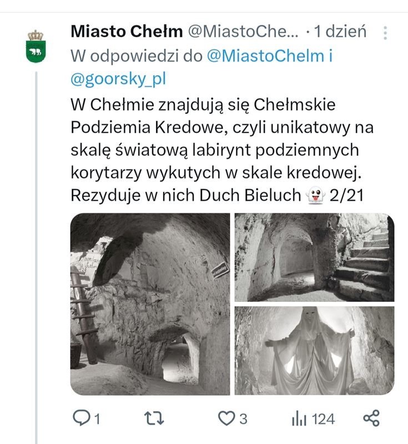Open the @MiastoChelm mention link

point(264,56)
